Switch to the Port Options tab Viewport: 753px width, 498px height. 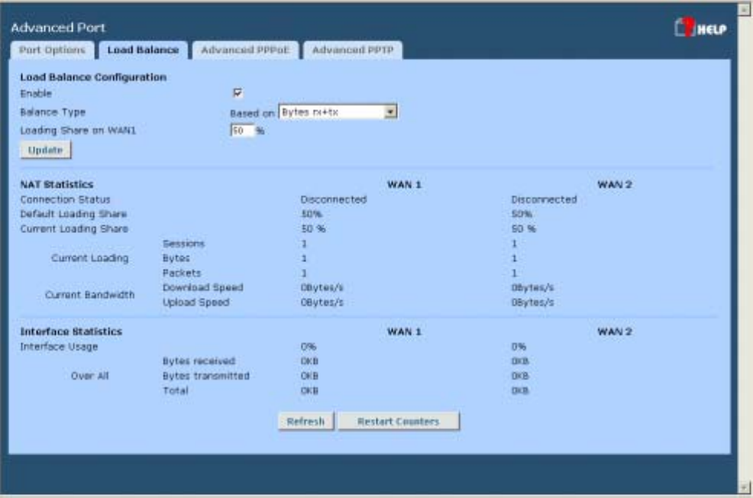coord(53,50)
